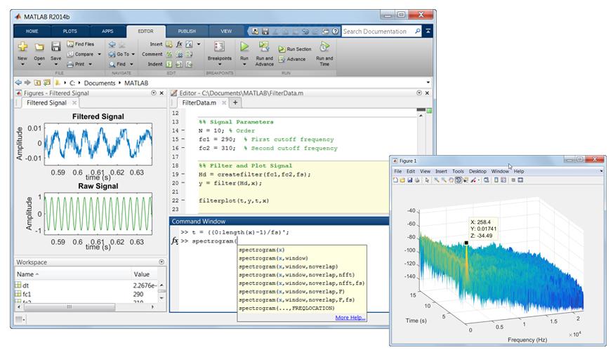Viewport: 613px width, 350px height.
Task: Click the browse for folder icon
Action: (x=47, y=83)
